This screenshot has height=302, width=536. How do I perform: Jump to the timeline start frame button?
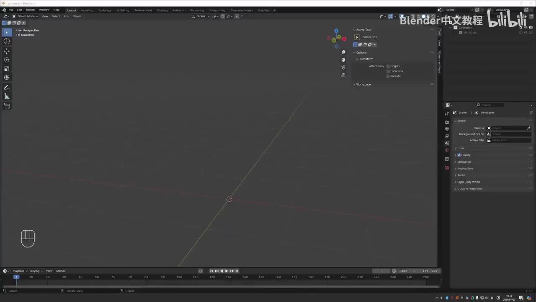(211, 271)
